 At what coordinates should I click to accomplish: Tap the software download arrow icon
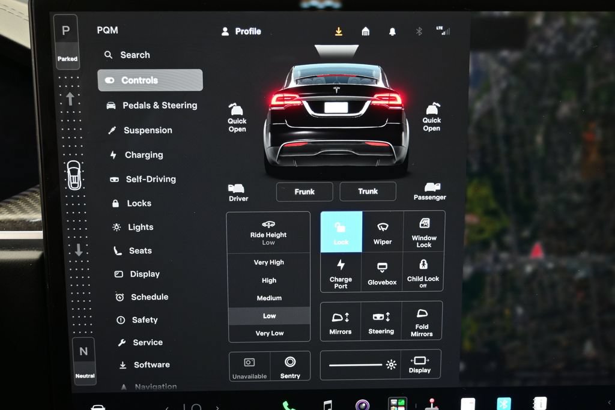[x=339, y=31]
